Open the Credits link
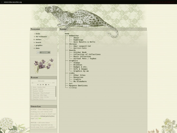 point(77,79)
